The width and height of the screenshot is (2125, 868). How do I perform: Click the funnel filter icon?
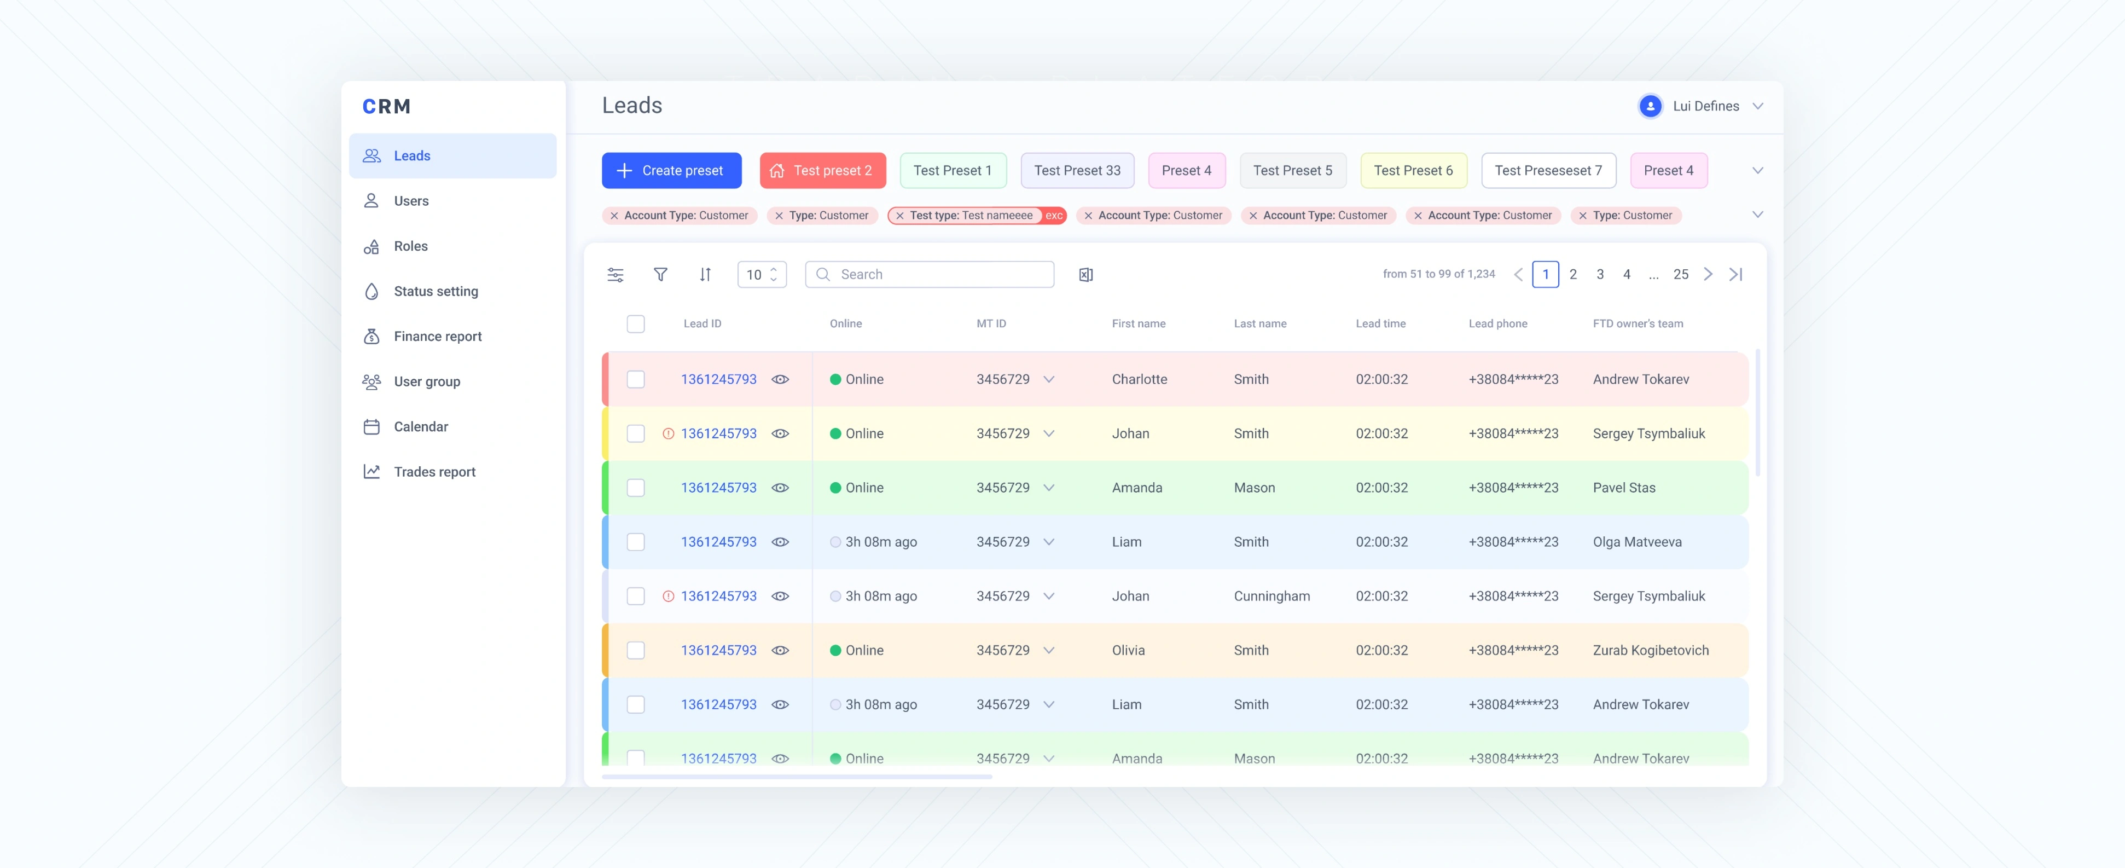(x=661, y=275)
